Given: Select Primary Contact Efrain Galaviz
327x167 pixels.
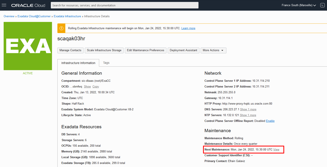Looking at the screenshot, I should (236, 161).
